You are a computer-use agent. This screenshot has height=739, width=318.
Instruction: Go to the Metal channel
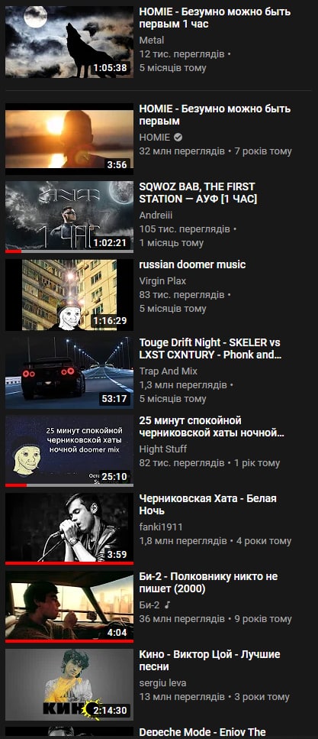point(152,41)
